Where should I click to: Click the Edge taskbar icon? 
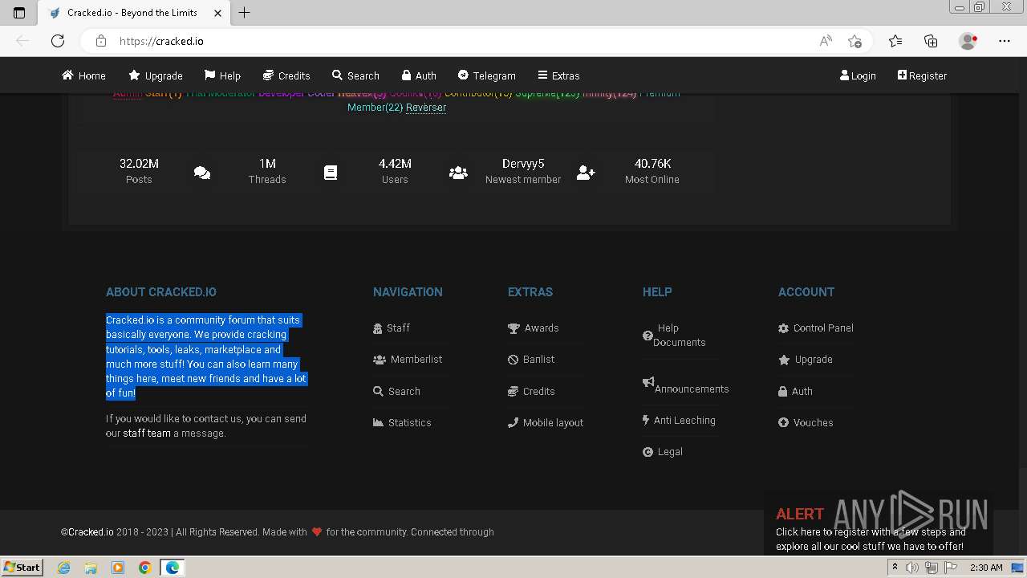click(172, 568)
